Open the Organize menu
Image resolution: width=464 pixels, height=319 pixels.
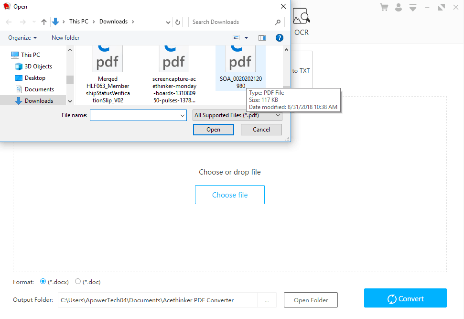(x=22, y=38)
